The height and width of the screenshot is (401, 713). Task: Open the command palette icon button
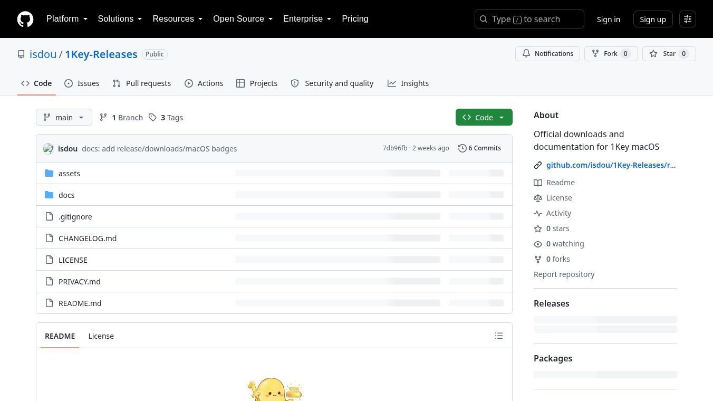coord(688,19)
